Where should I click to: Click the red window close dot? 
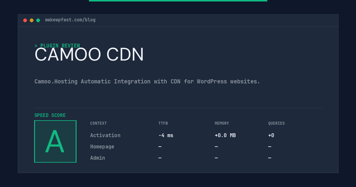pyautogui.click(x=25, y=20)
